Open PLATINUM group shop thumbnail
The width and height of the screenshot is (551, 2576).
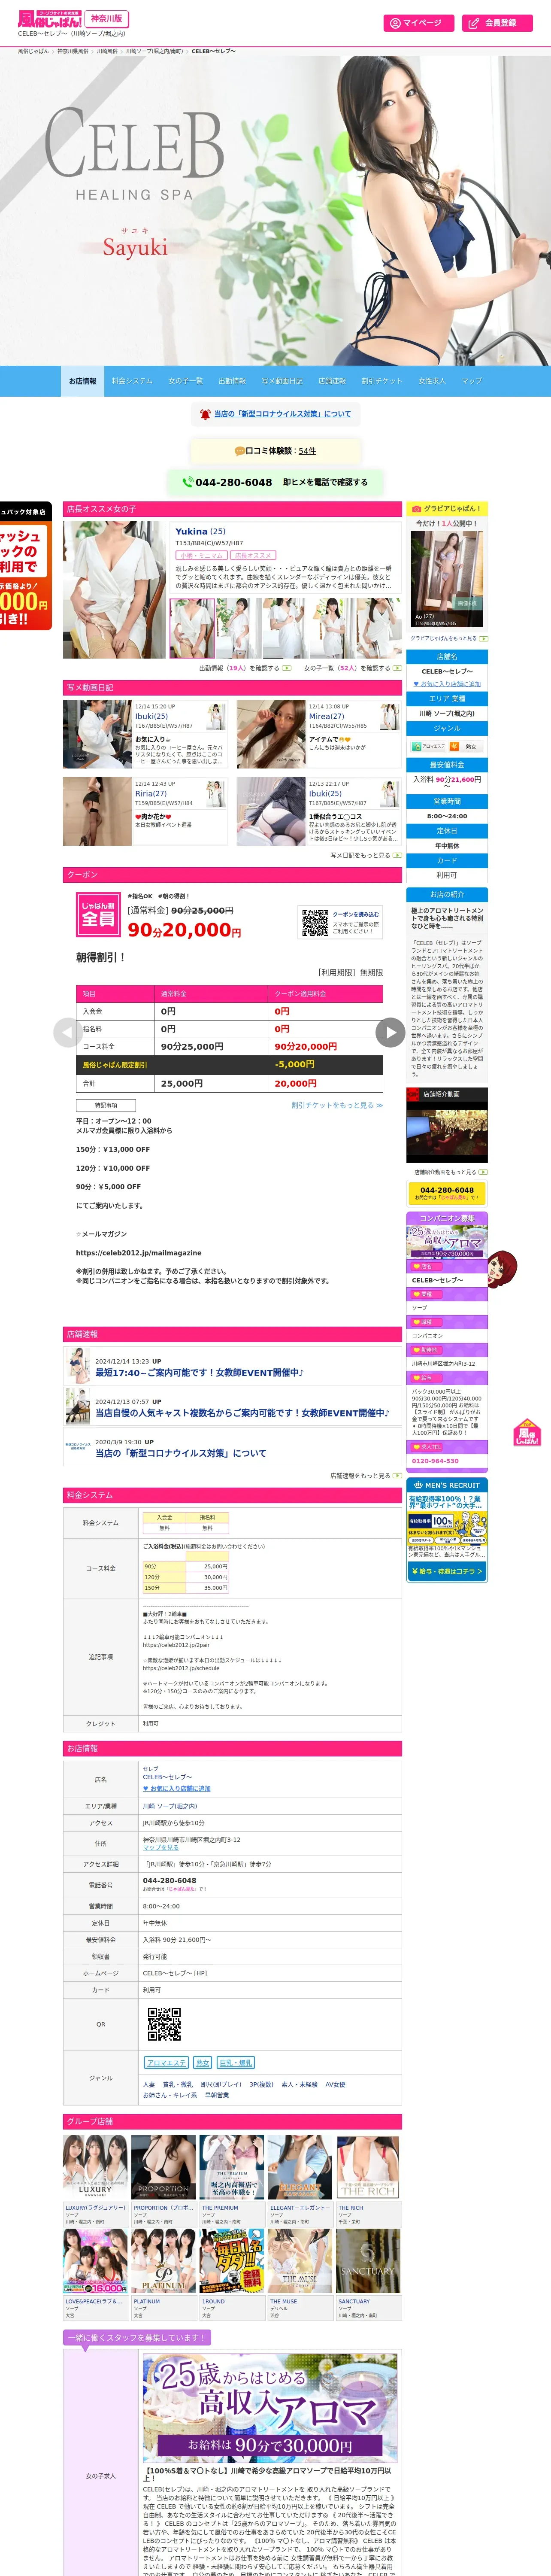(x=163, y=2261)
